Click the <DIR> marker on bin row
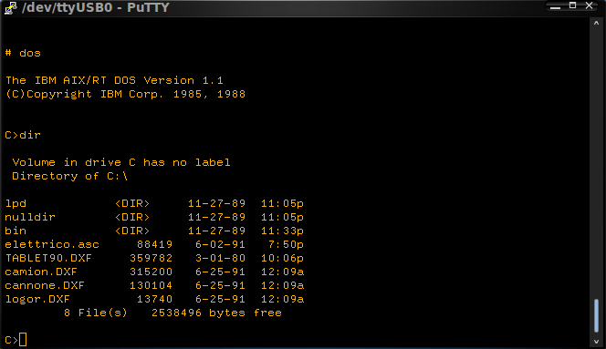Image resolution: width=606 pixels, height=349 pixels. pos(132,231)
